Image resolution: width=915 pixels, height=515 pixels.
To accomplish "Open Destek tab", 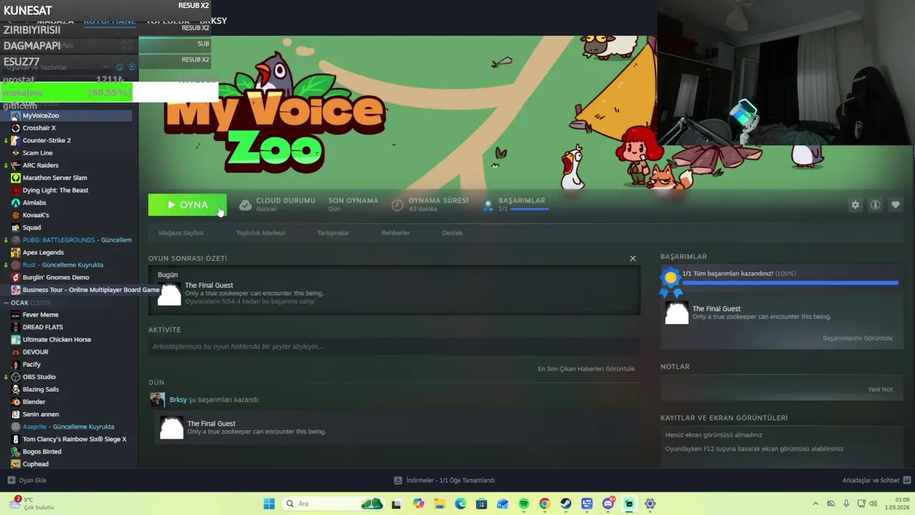I will coord(452,232).
